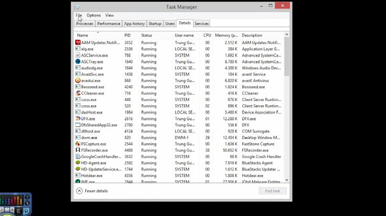The width and height of the screenshot is (386, 216).
Task: Select the FSCapture.exe icon
Action: point(78,144)
